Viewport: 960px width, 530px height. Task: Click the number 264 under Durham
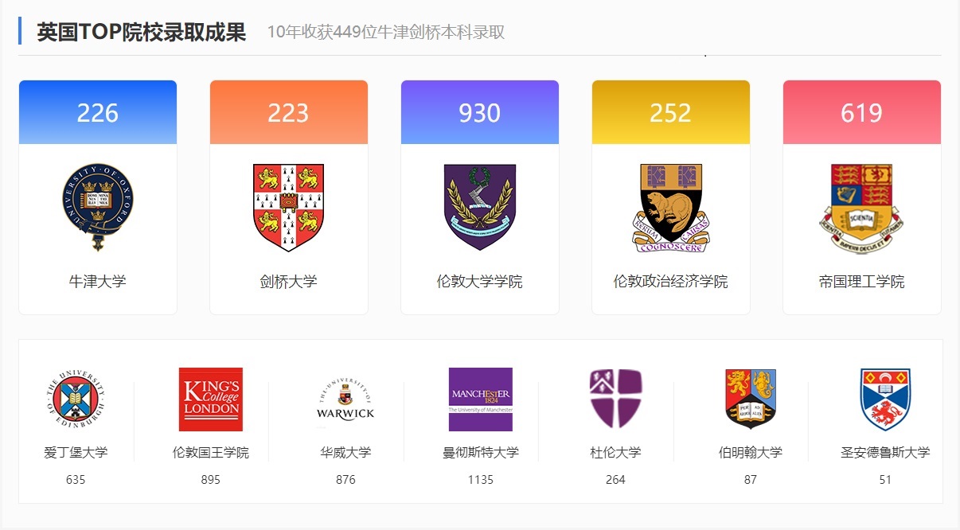[615, 480]
